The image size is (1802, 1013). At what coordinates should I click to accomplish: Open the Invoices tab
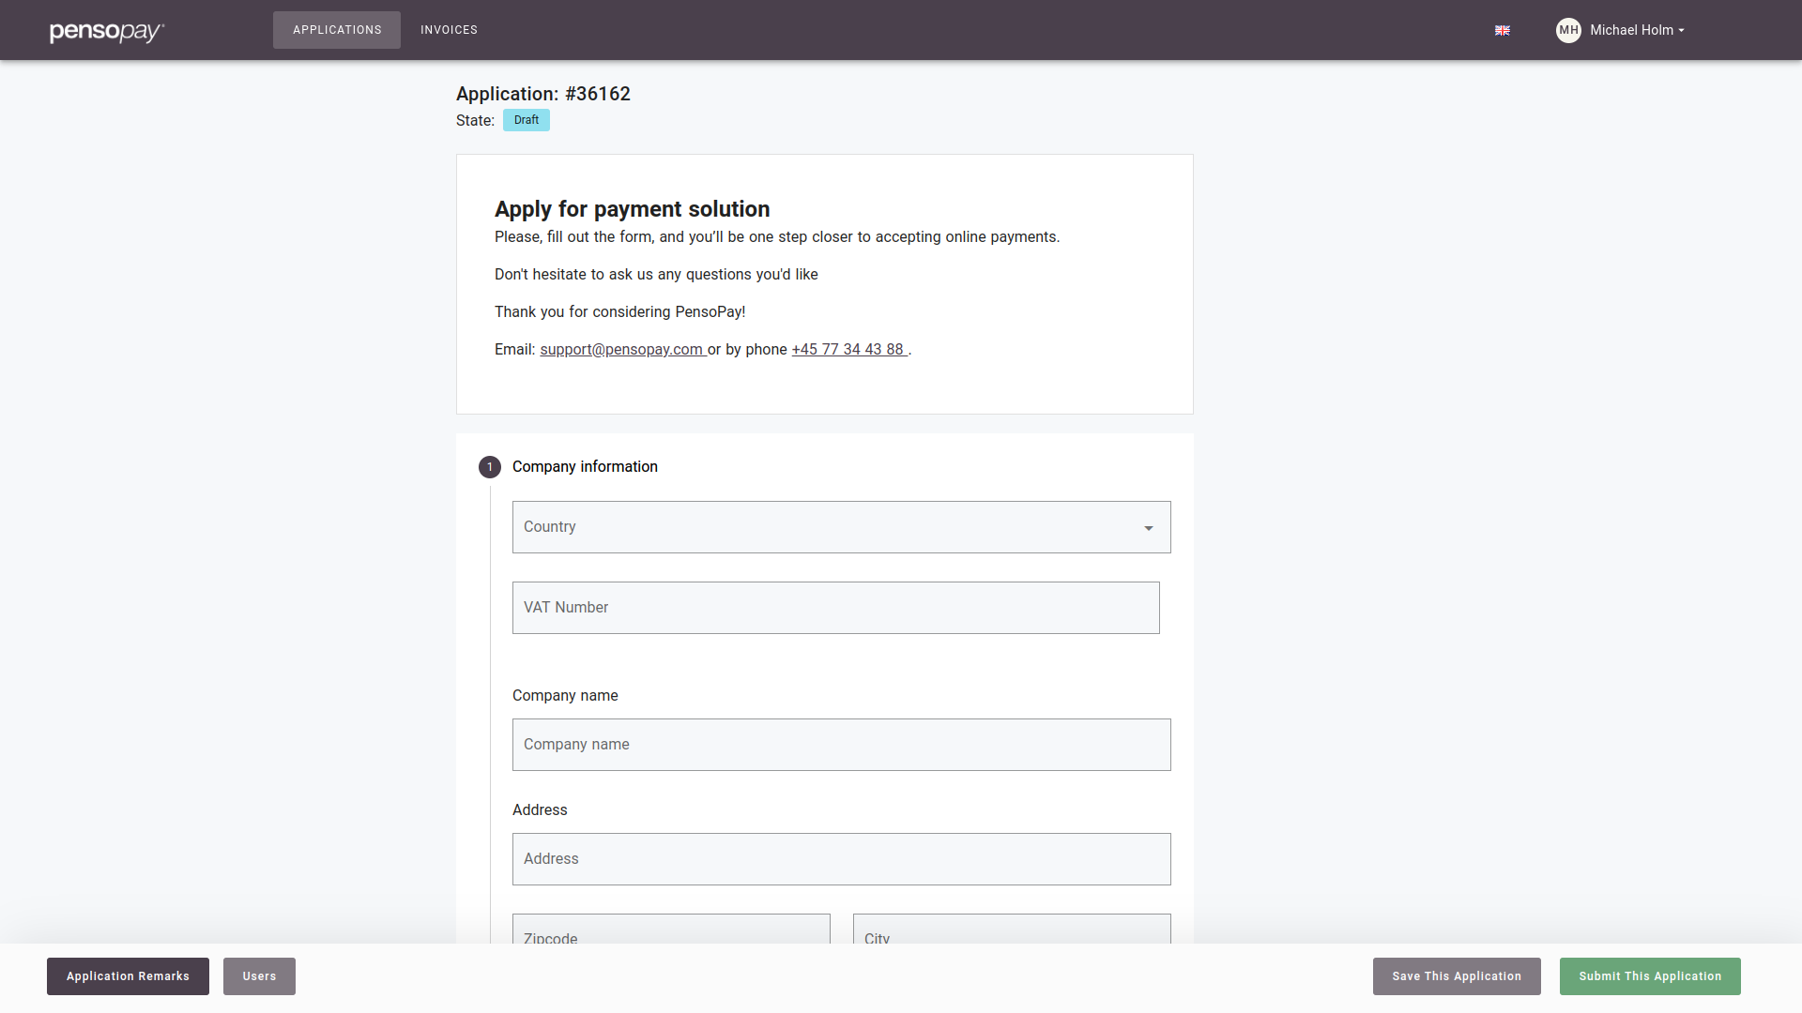[x=449, y=30]
